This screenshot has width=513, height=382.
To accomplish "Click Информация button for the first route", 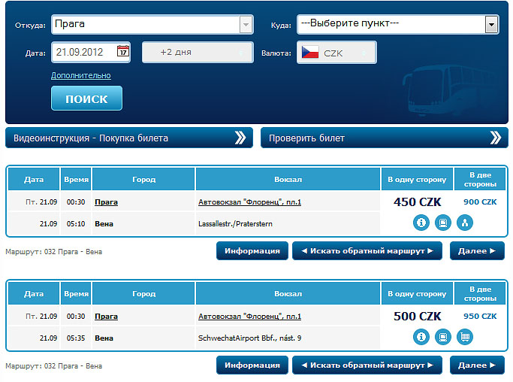I will coord(252,251).
